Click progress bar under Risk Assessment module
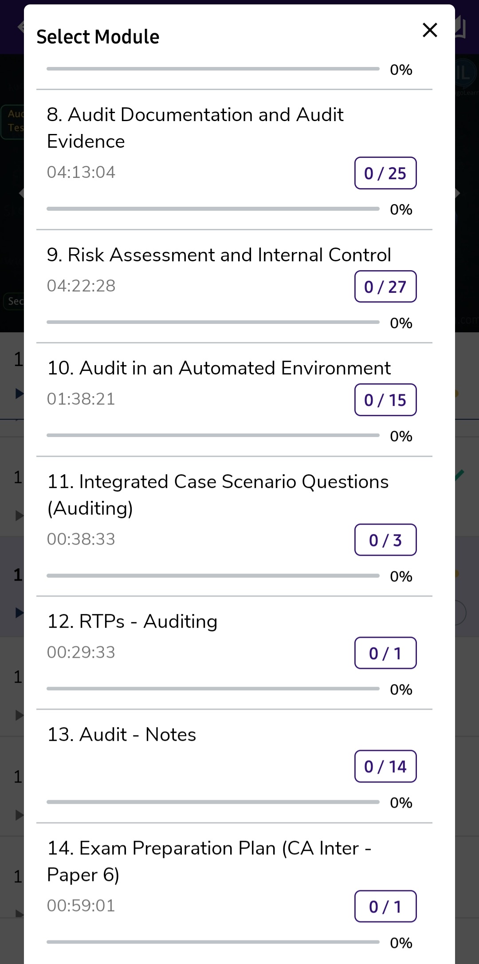479x964 pixels. coord(213,322)
